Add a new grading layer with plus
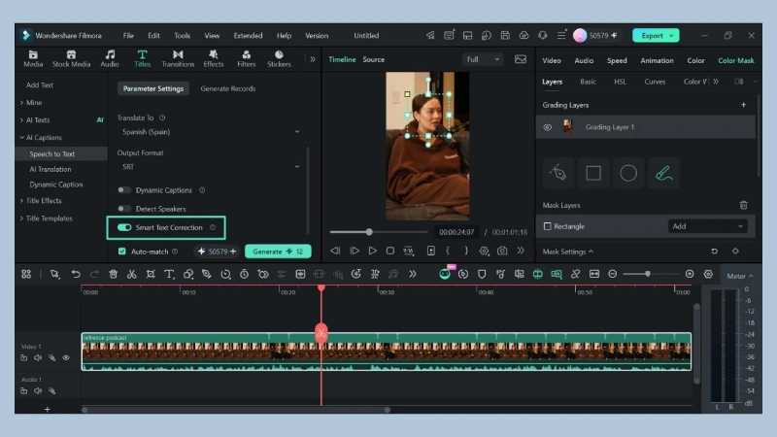Image resolution: width=777 pixels, height=437 pixels. tap(743, 105)
